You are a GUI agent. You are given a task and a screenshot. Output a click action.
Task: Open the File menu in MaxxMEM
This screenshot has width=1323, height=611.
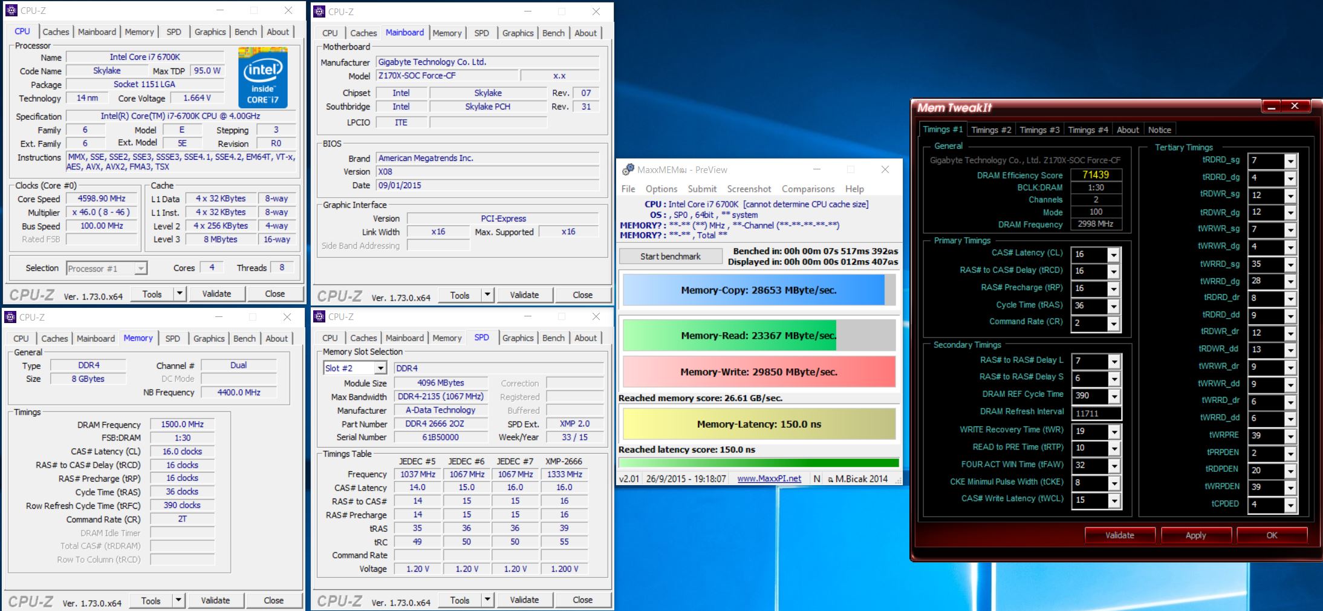point(628,189)
